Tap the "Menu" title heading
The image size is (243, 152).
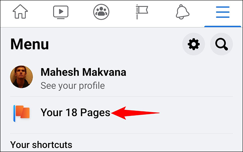pyautogui.click(x=30, y=45)
